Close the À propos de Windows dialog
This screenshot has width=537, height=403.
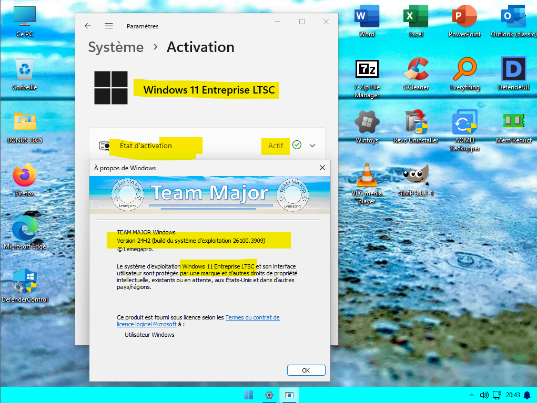[322, 168]
